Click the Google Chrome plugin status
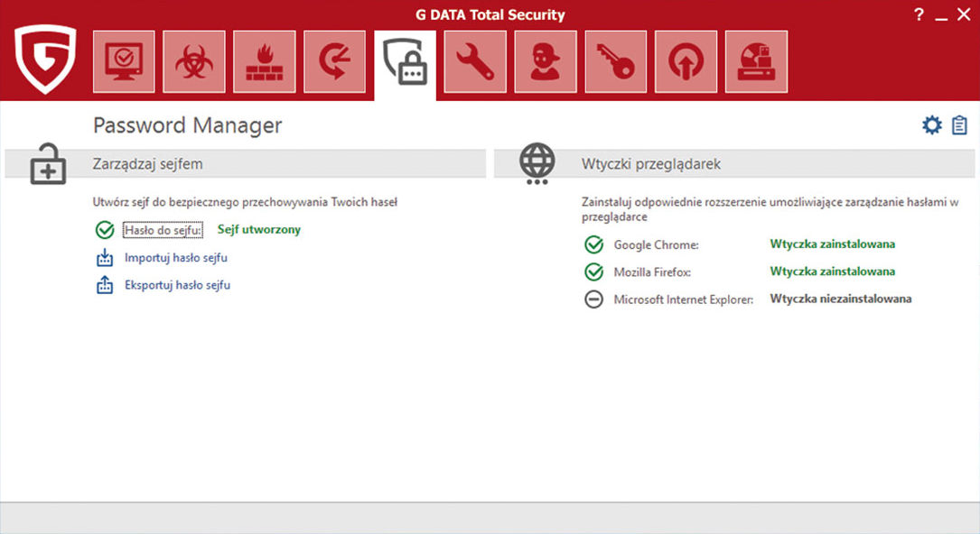The height and width of the screenshot is (534, 980). coord(832,244)
